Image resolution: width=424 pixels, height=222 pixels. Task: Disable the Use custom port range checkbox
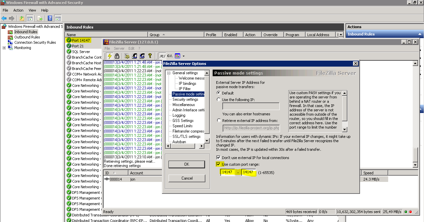tap(218, 164)
